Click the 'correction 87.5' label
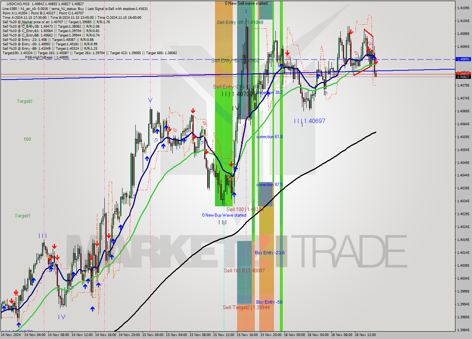This screenshot has height=339, width=472. tap(270, 185)
